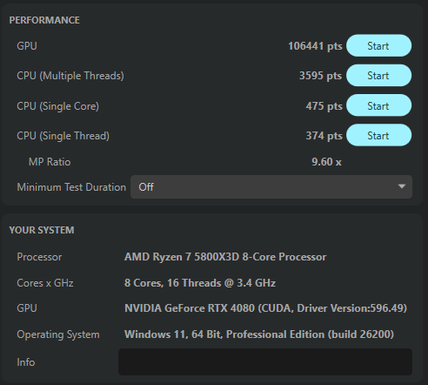The image size is (428, 385).
Task: Click the dropdown arrow next to Off
Action: (402, 186)
